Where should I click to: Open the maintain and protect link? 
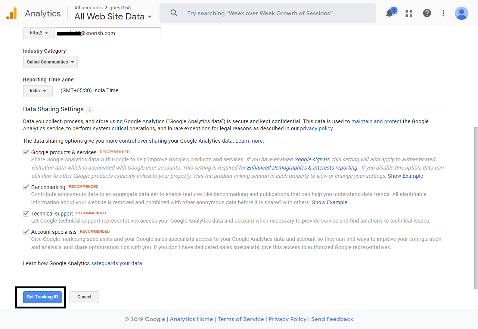click(x=376, y=121)
